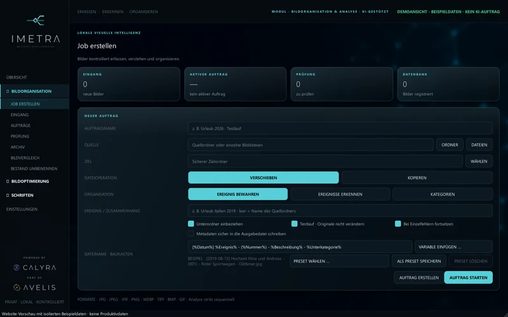This screenshot has height=317, width=508.
Task: Click the Organisieren header text
Action: click(144, 11)
